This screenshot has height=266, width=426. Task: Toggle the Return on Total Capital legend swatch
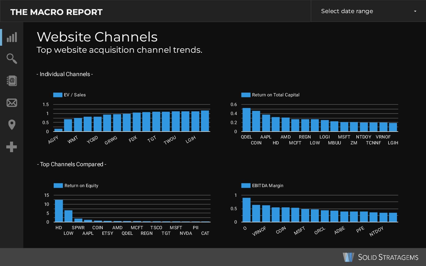[246, 95]
